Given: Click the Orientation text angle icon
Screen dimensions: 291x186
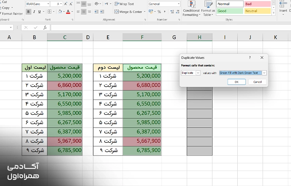Looking at the screenshot, I should [96, 4].
